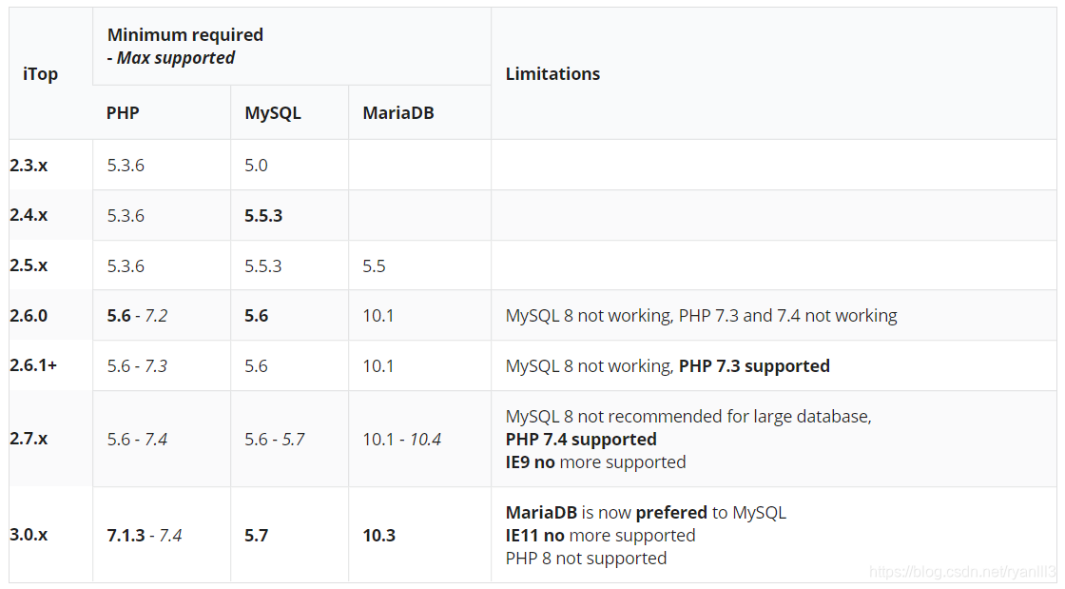Screen dimensions: 1065x589
Task: Click the MariaDB sub-header cell
Action: pos(398,112)
